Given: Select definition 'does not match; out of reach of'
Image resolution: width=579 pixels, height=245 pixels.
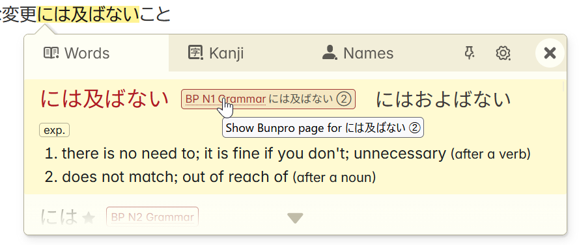Looking at the screenshot, I should (x=175, y=177).
